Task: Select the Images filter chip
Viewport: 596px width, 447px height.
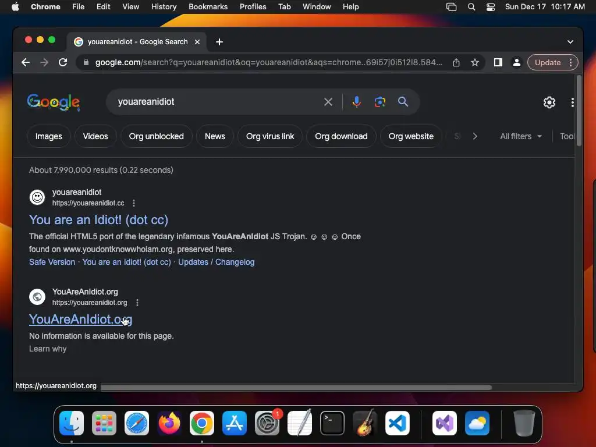Action: pyautogui.click(x=49, y=136)
